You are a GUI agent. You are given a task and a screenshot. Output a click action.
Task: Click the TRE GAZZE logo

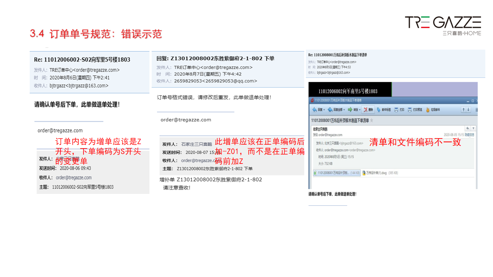coord(443,25)
